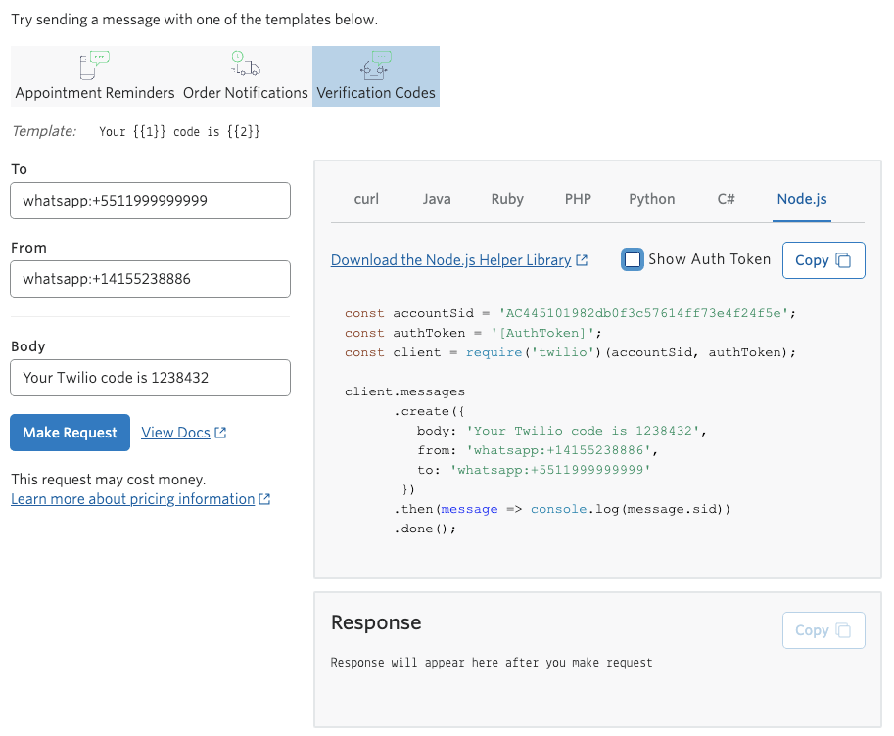Switch to the C# code tab
This screenshot has width=894, height=736.
[726, 199]
